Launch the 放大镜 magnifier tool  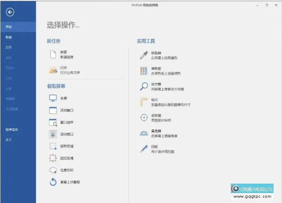pyautogui.click(x=144, y=86)
